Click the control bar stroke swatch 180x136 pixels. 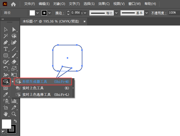(44, 13)
